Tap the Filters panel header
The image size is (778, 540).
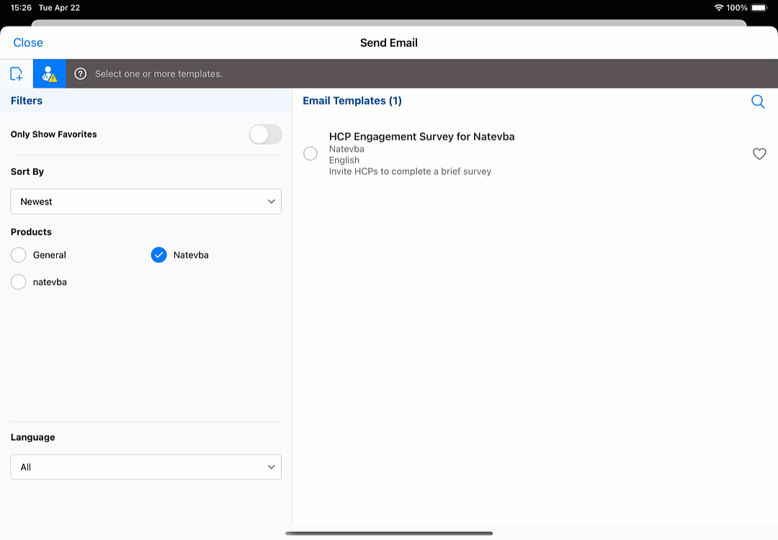click(27, 101)
